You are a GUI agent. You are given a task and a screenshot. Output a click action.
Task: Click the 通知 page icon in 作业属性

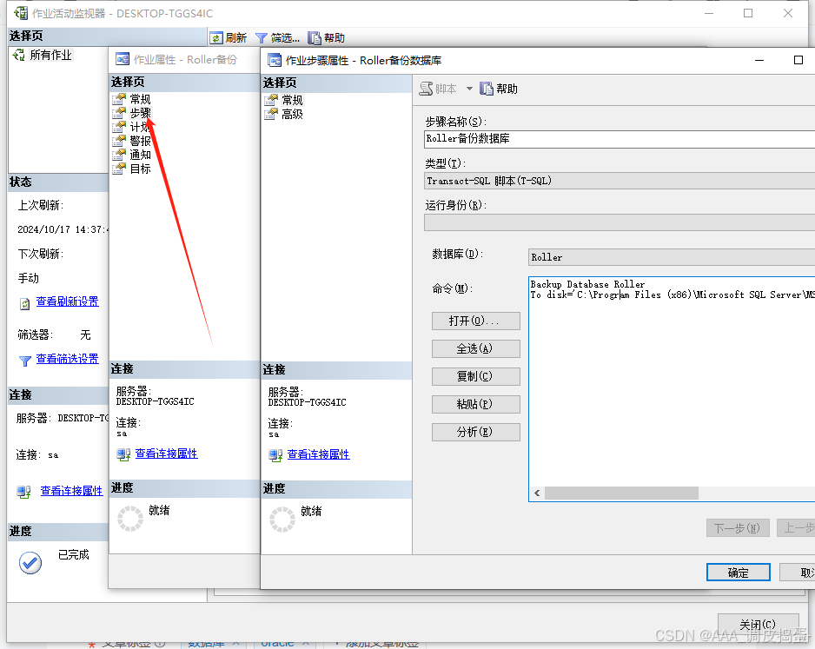point(120,155)
